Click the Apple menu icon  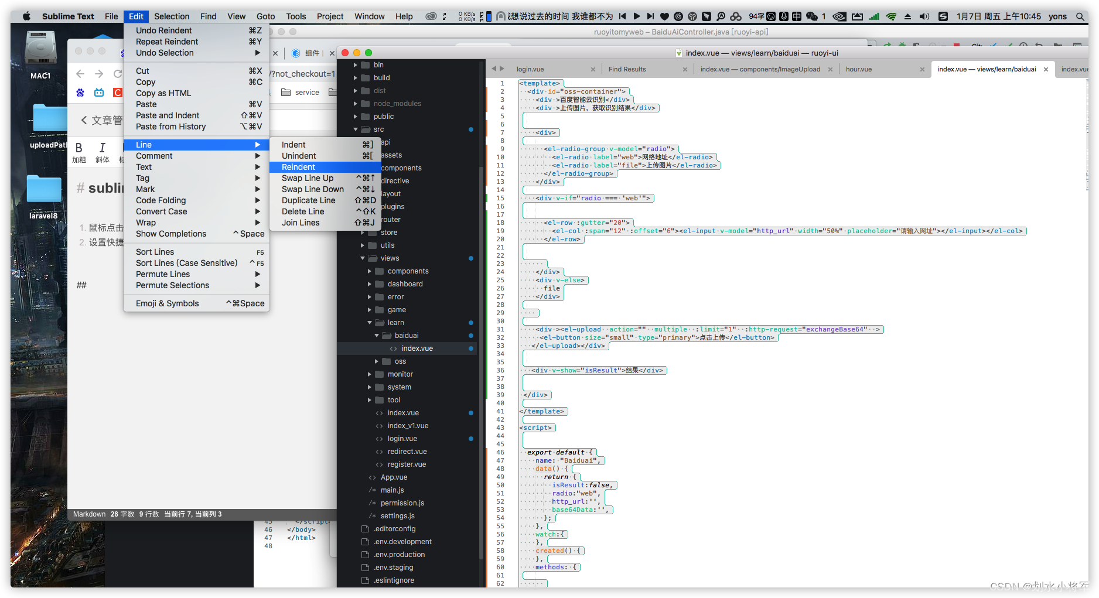26,16
